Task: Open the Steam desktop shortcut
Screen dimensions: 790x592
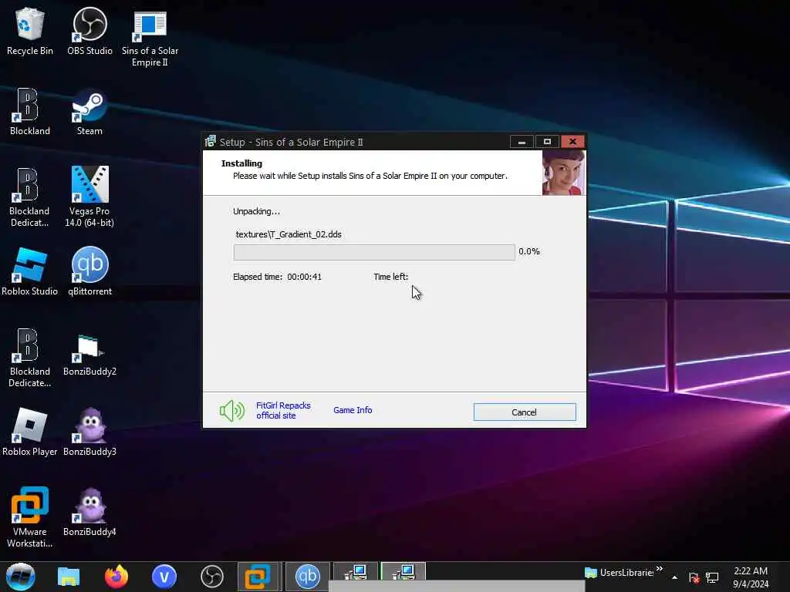Action: tap(89, 112)
